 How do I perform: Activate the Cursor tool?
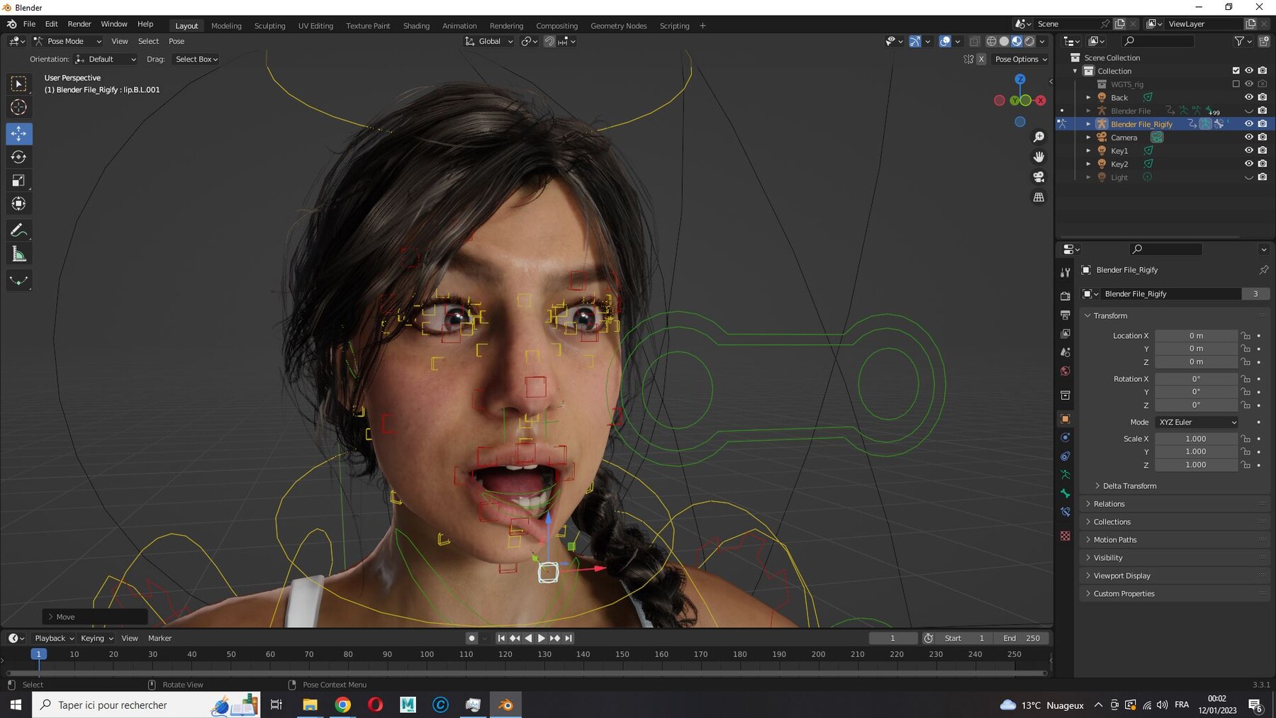click(x=19, y=108)
